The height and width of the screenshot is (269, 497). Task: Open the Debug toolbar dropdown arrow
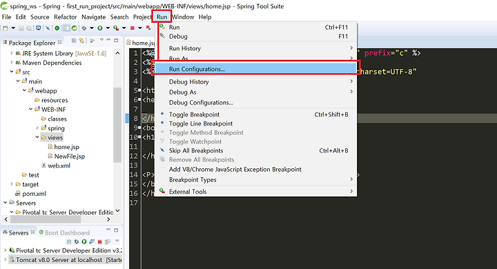pos(92,28)
